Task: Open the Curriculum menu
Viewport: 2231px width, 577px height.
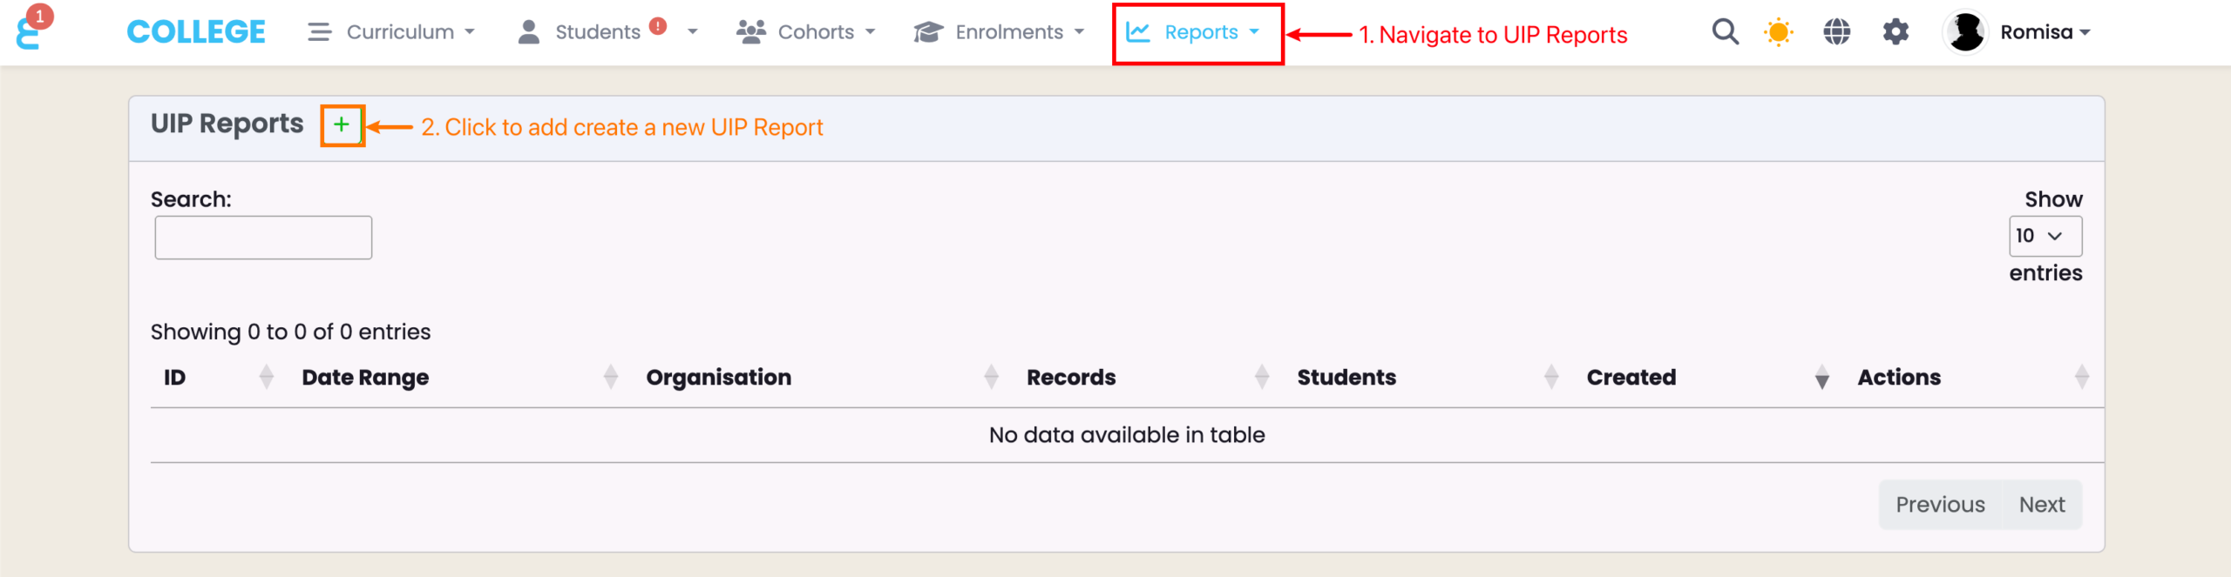Action: pos(391,32)
